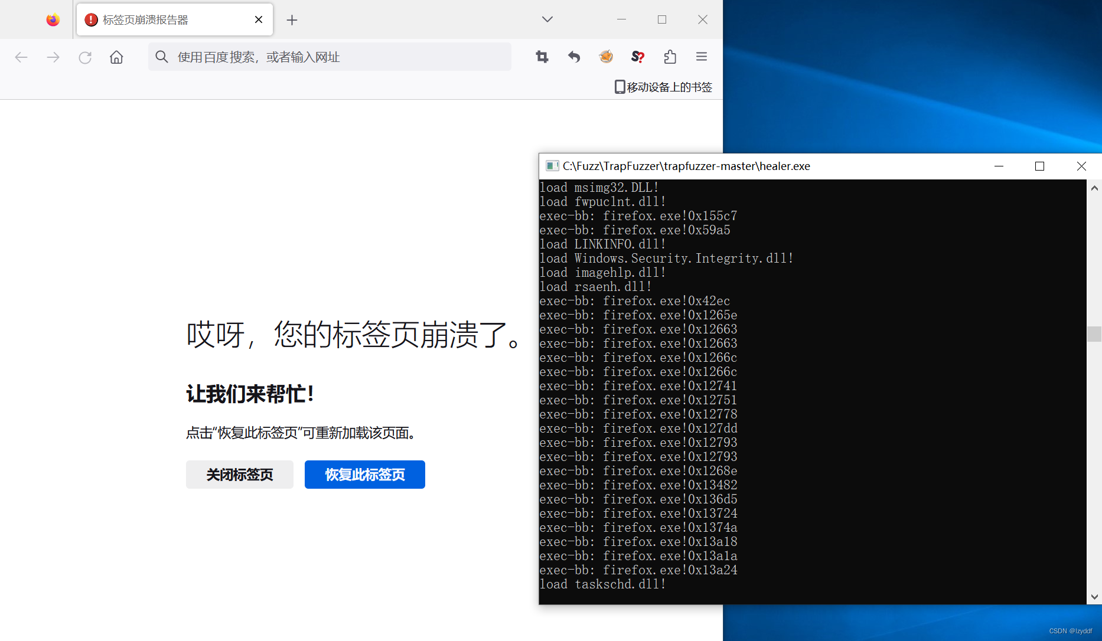Click the 恢复此标签页 button
Screen dimensions: 1102x641
pyautogui.click(x=365, y=475)
